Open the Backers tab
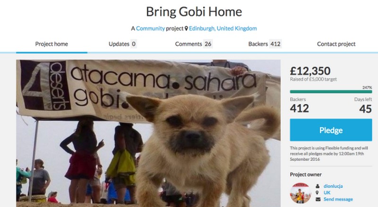Screen dimensions: 378x207 265,44
